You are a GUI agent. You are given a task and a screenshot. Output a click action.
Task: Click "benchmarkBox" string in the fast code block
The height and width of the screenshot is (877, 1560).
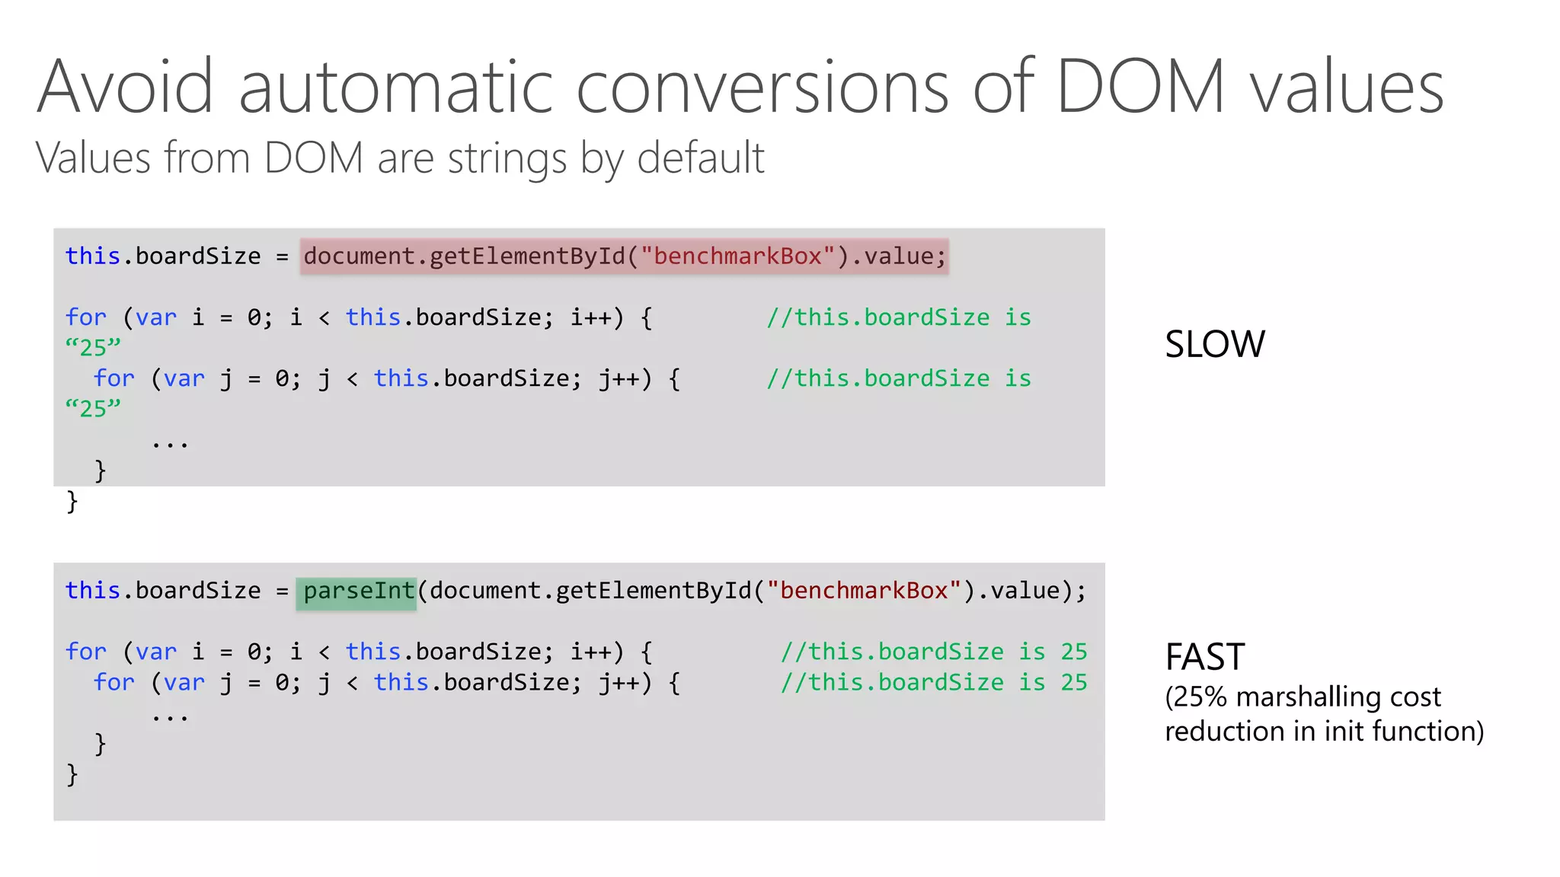click(x=864, y=591)
